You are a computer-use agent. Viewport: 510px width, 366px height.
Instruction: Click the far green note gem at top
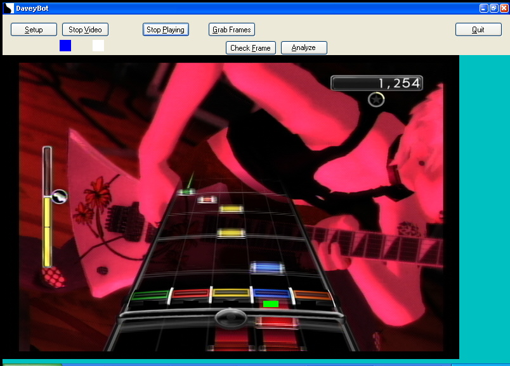[x=186, y=192]
